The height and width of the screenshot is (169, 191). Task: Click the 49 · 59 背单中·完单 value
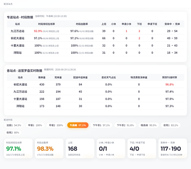[172, 38]
